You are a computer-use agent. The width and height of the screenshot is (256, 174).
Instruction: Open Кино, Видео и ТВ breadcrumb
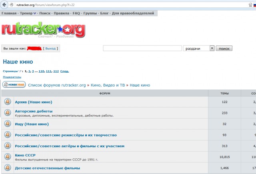(x=108, y=85)
